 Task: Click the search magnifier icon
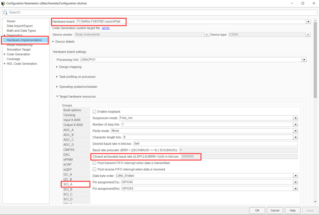pos(5,13)
